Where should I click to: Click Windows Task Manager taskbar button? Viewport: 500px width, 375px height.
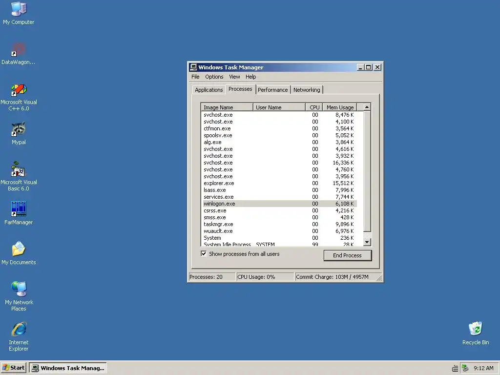pyautogui.click(x=68, y=368)
